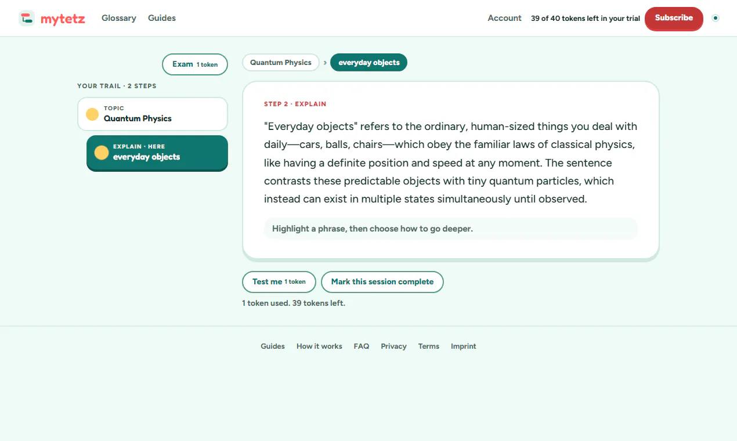Go to Account settings
Viewport: 737px width, 441px height.
pyautogui.click(x=505, y=18)
